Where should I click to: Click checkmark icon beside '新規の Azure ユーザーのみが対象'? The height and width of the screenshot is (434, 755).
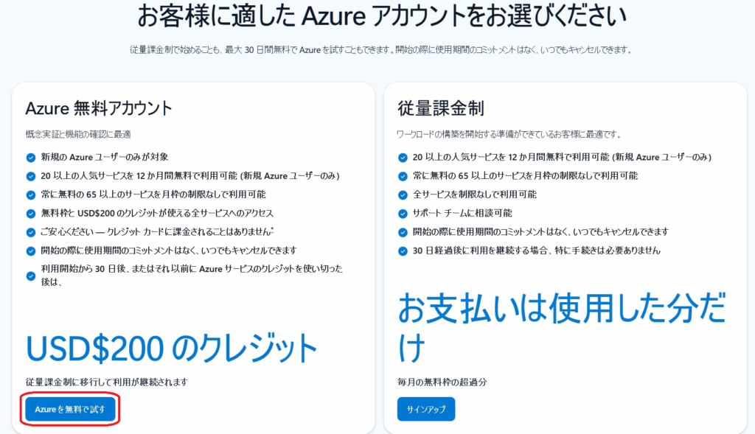[x=31, y=157]
